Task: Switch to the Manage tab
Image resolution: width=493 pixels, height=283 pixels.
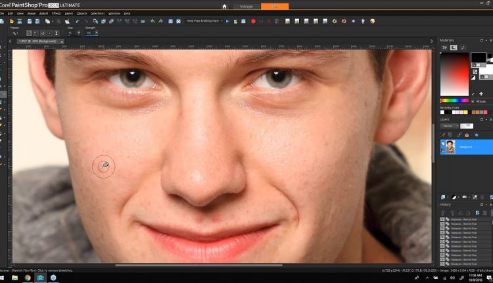Action: tap(246, 7)
